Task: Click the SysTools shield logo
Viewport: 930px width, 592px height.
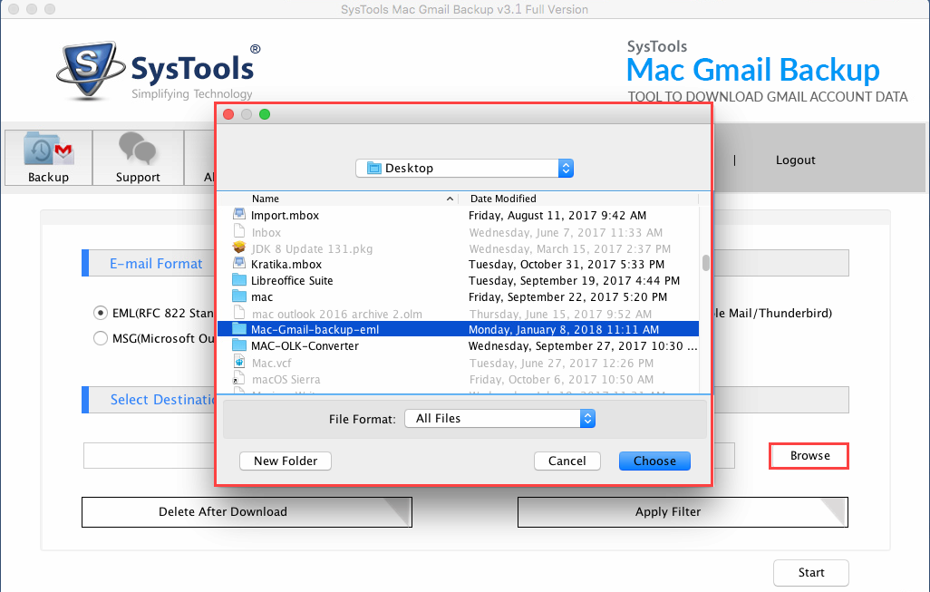Action: tap(90, 70)
